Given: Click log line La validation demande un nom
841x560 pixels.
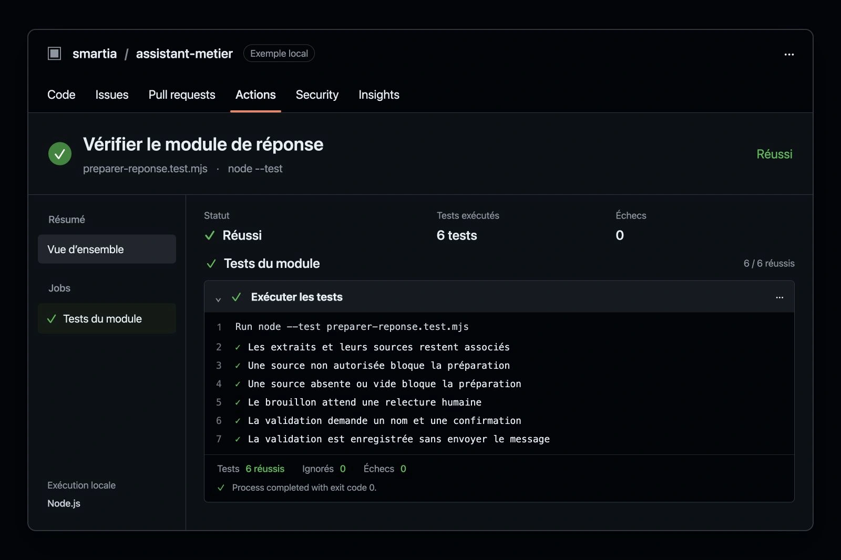Looking at the screenshot, I should (x=385, y=421).
